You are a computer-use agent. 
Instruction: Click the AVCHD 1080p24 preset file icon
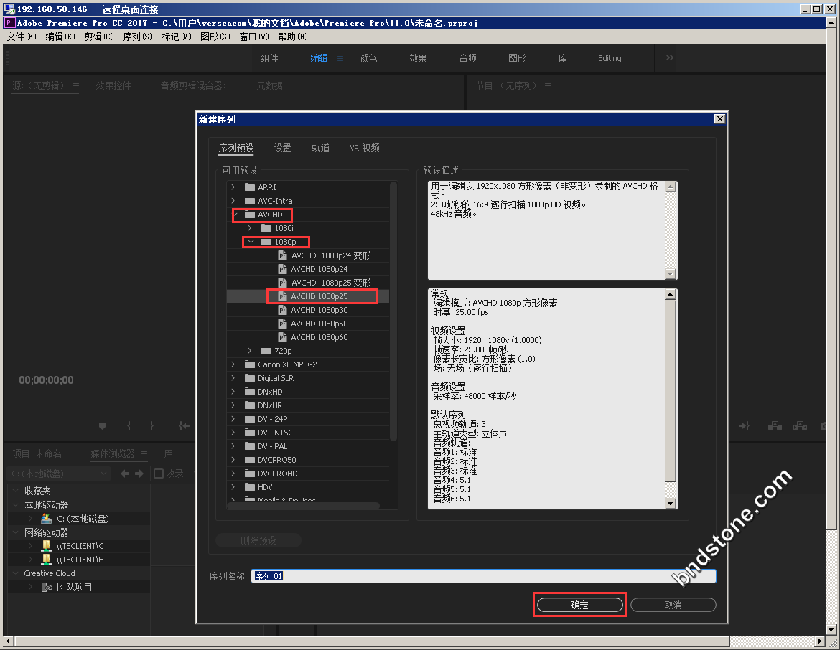coord(283,269)
